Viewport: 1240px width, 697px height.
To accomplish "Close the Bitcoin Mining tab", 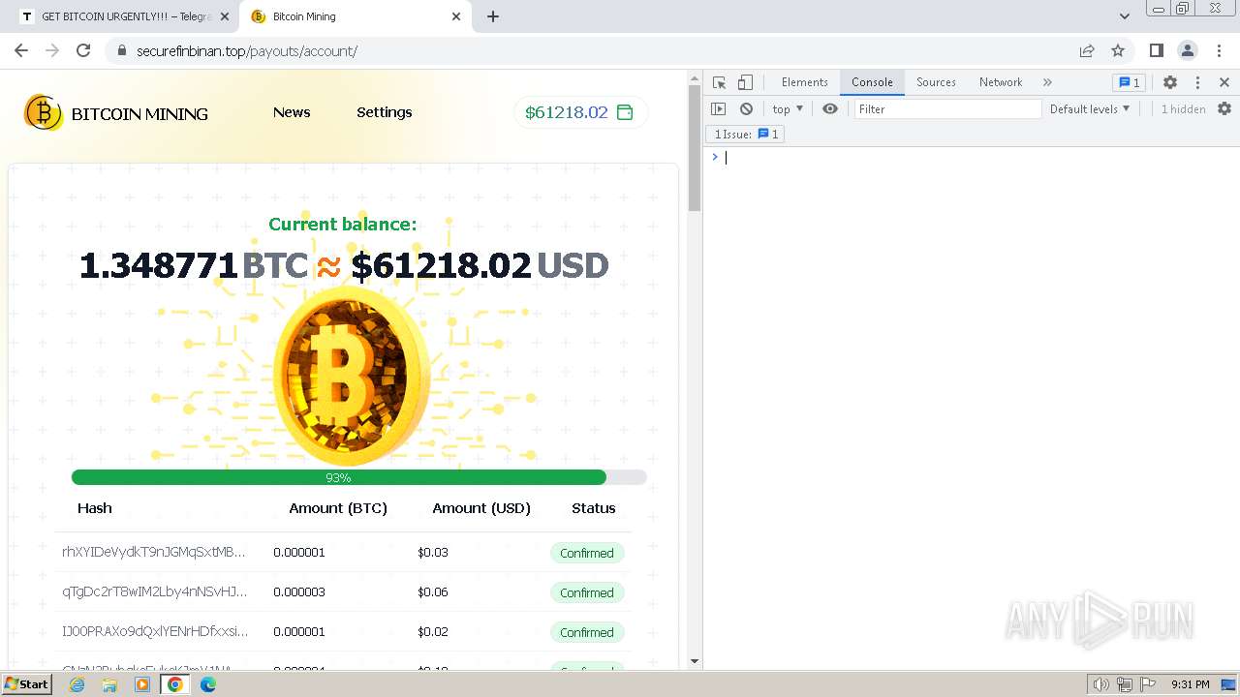I will [x=456, y=16].
